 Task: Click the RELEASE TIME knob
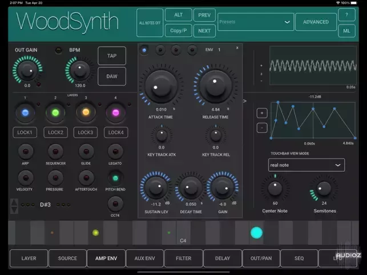coord(215,86)
